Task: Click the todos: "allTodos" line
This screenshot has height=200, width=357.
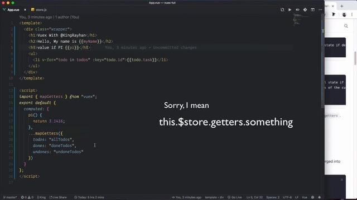Action: coord(54,139)
